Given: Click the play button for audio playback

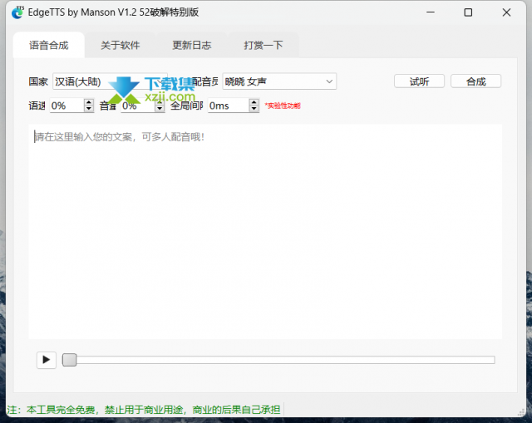Looking at the screenshot, I should point(47,360).
